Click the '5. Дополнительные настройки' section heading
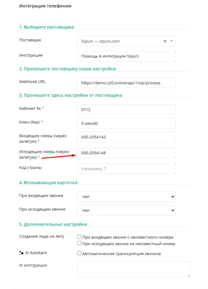Image resolution: width=208 pixels, height=289 pixels. (53, 224)
